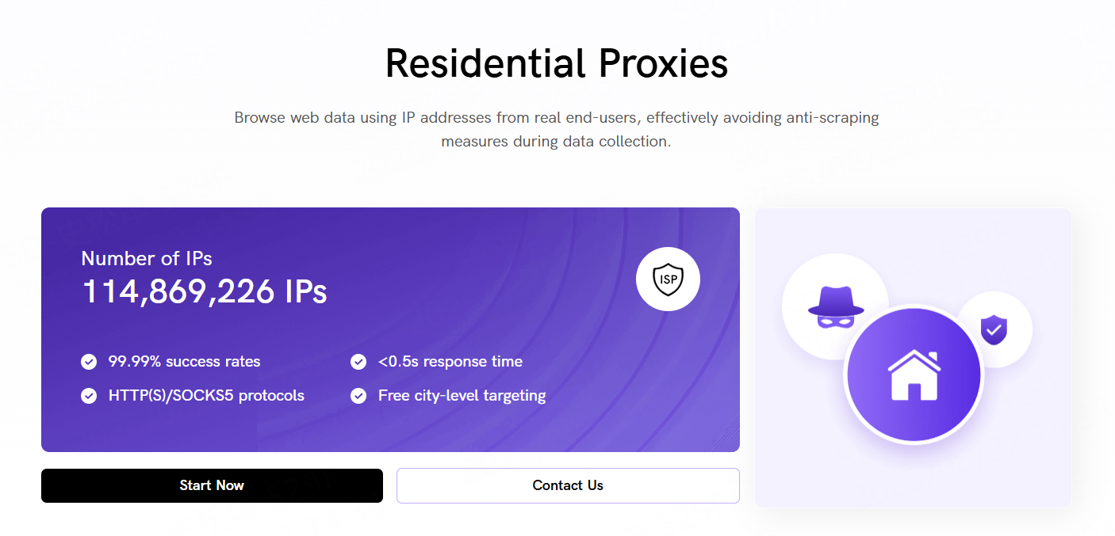Click the anonymous hat and mask icon
This screenshot has height=536, width=1115.
[x=834, y=306]
